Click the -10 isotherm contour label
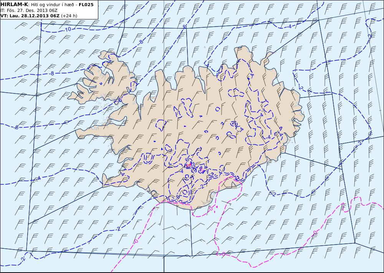 pos(68,30)
